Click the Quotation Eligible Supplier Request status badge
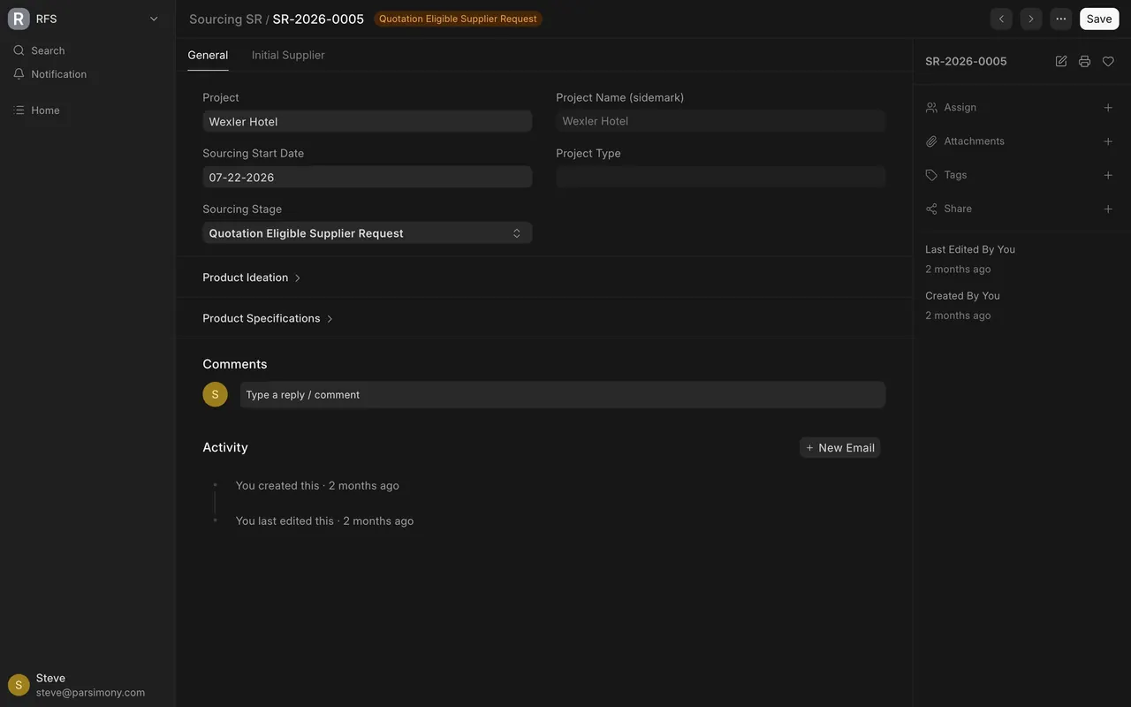Screen dimensions: 1131x707 point(458,19)
